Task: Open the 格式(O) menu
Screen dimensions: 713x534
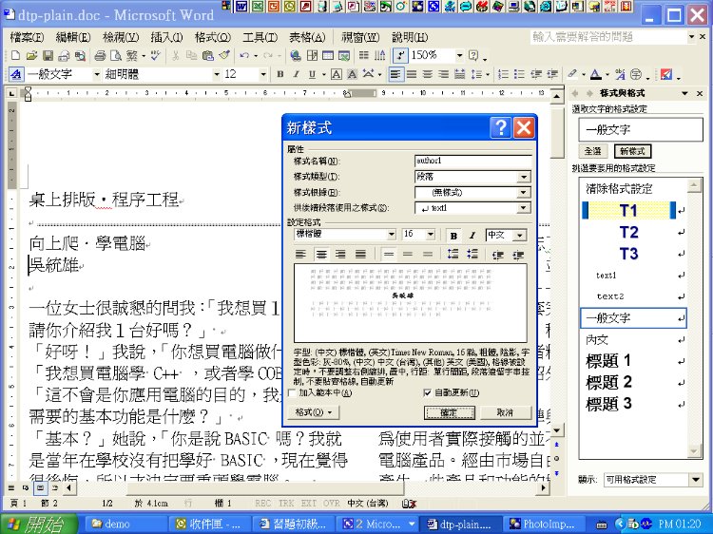Action: pyautogui.click(x=213, y=37)
